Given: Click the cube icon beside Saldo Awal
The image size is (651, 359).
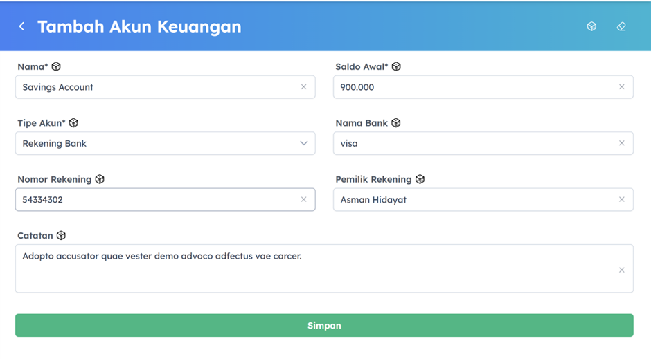Looking at the screenshot, I should tap(396, 66).
